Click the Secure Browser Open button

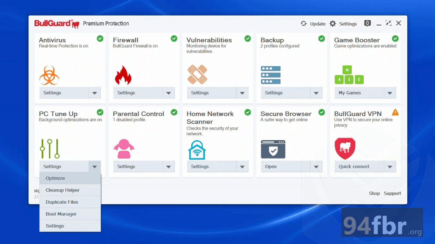285,166
